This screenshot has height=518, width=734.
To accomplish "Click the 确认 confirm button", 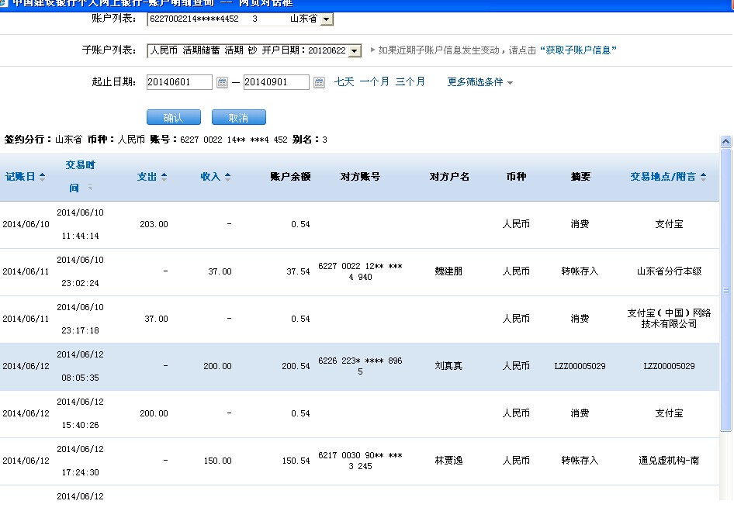I will pos(174,117).
